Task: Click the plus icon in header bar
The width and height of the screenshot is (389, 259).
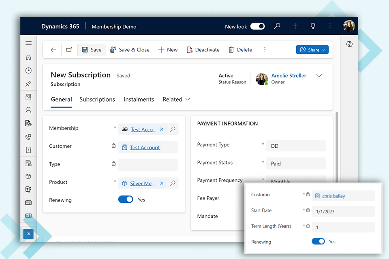Action: click(295, 26)
